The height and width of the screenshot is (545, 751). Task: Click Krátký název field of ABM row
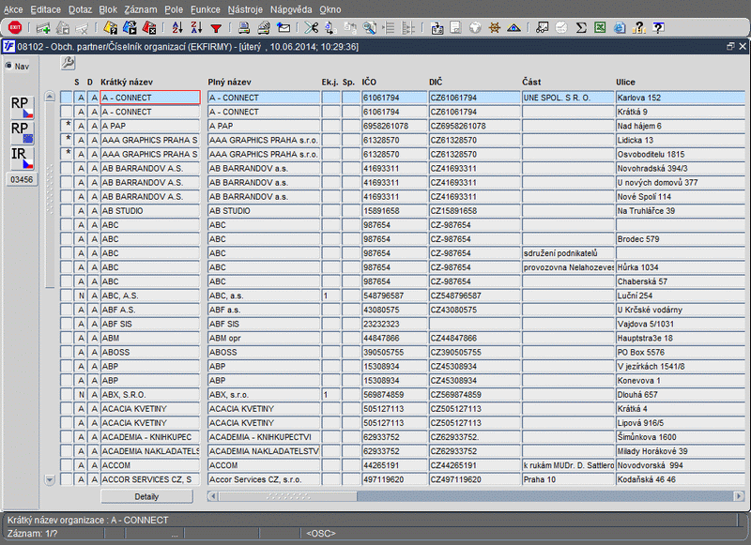pos(150,339)
